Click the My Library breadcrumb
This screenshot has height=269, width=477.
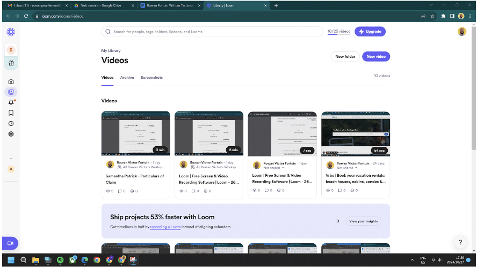coord(111,51)
